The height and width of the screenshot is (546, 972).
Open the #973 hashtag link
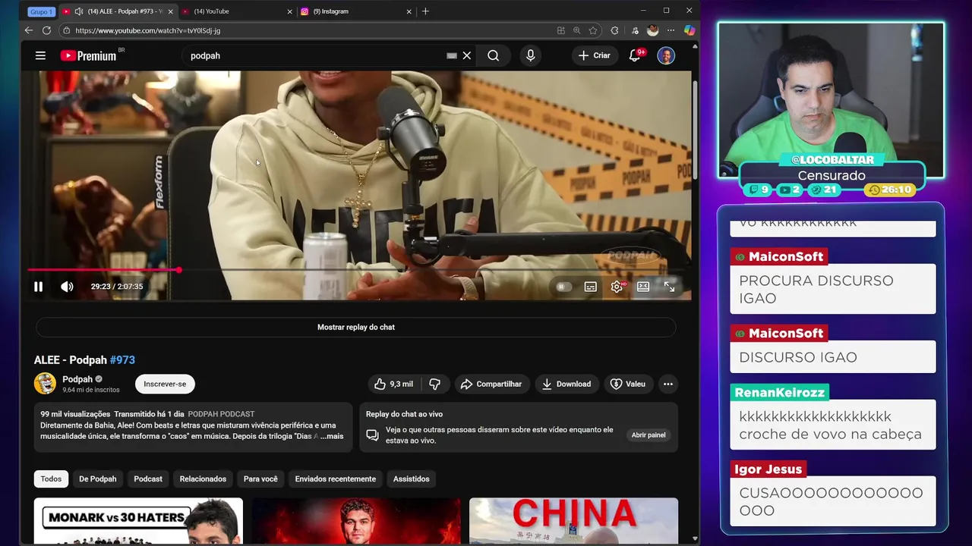(x=122, y=360)
